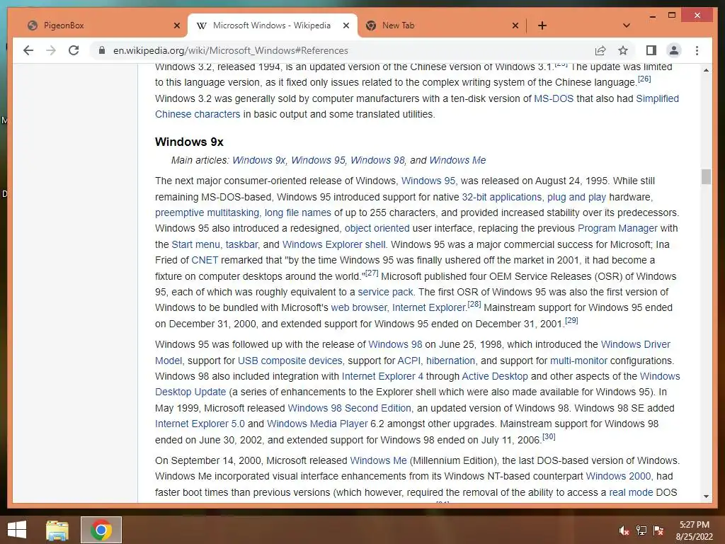Jump to citation 27
This screenshot has height=544, width=725.
371,273
